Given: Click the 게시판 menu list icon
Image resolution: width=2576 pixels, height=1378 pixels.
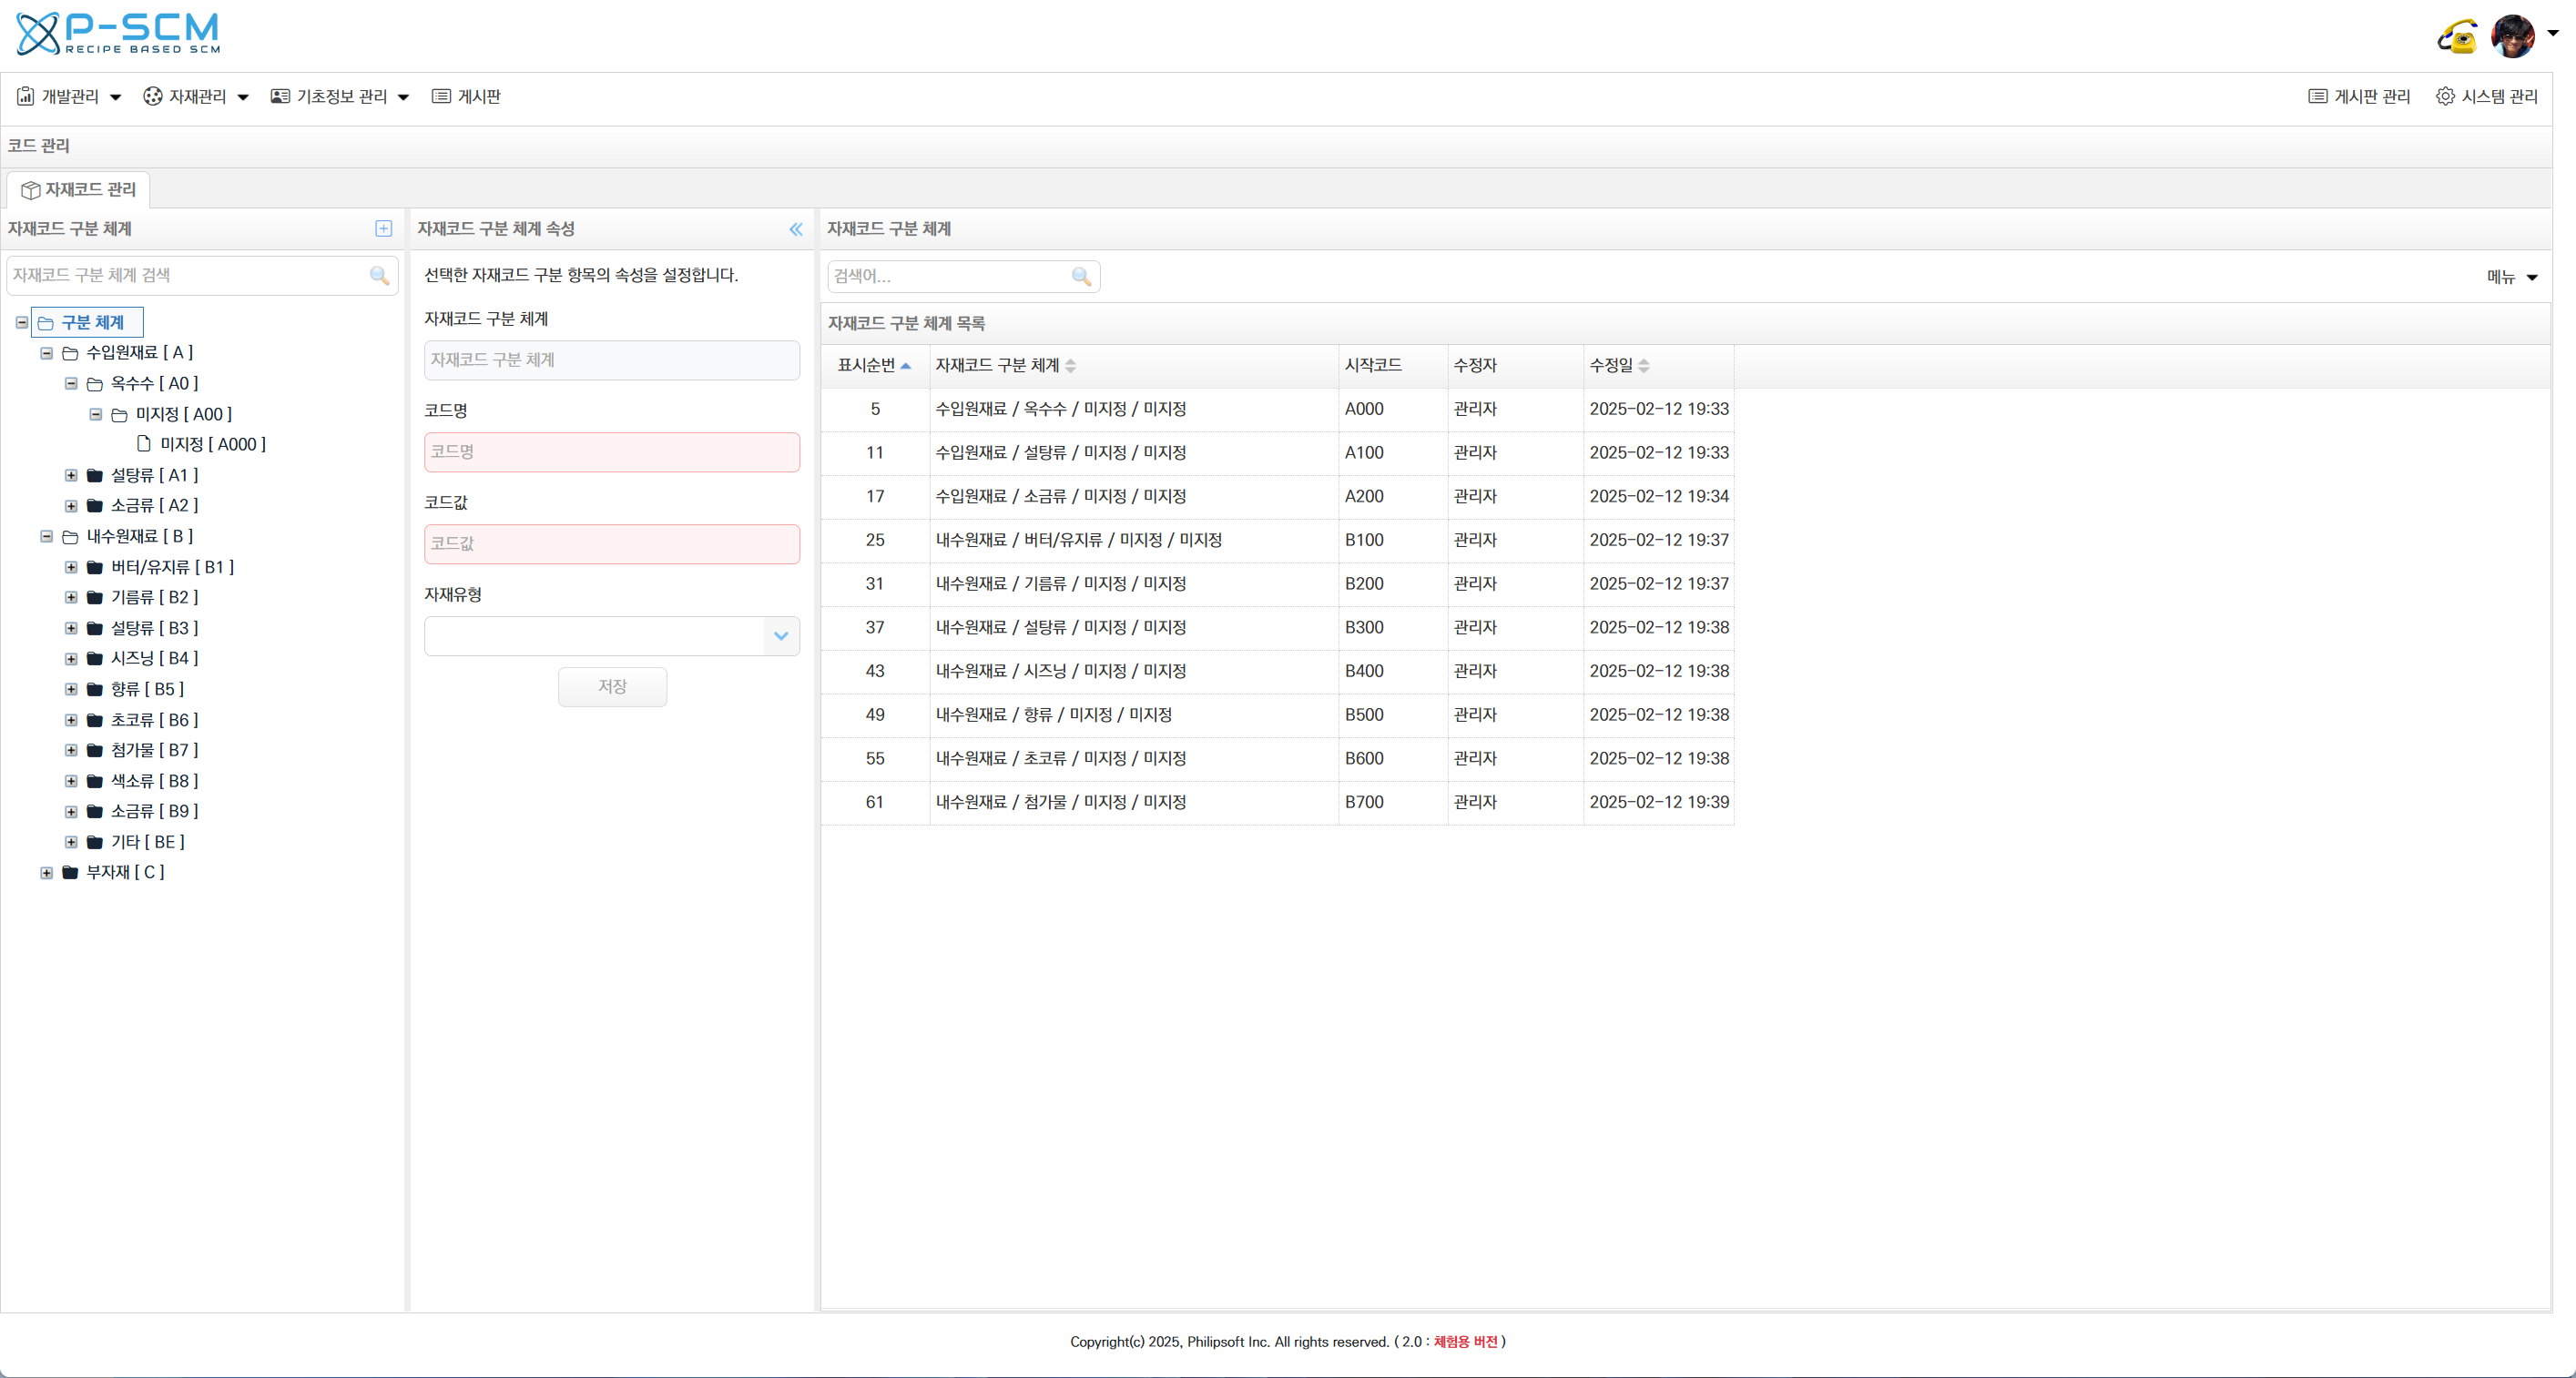Looking at the screenshot, I should pyautogui.click(x=441, y=96).
